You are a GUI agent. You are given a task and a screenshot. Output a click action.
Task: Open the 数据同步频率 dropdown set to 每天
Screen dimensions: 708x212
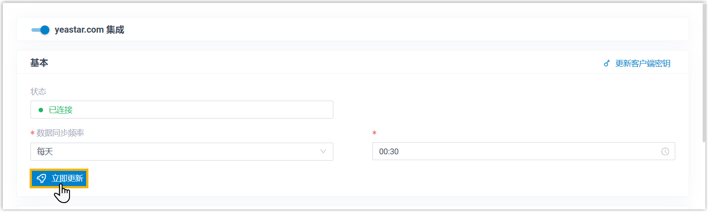point(181,152)
